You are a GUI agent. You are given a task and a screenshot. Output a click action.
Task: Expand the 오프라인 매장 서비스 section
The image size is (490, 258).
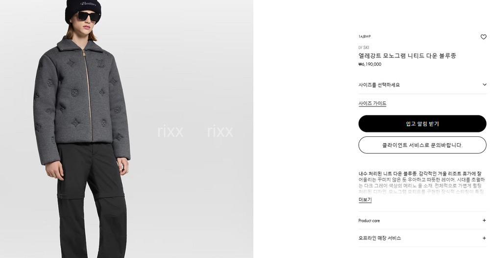click(x=422, y=238)
